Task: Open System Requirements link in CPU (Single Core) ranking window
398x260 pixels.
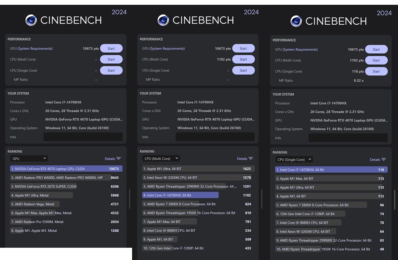Action: coord(300,49)
